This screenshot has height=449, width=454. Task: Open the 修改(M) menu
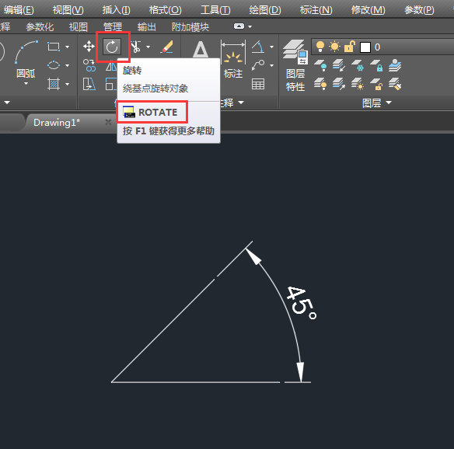[368, 10]
